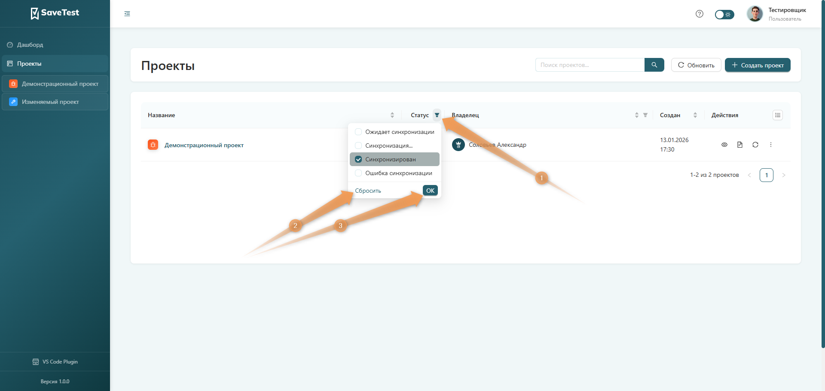The height and width of the screenshot is (391, 825).
Task: Click the sync project icon
Action: tap(755, 145)
